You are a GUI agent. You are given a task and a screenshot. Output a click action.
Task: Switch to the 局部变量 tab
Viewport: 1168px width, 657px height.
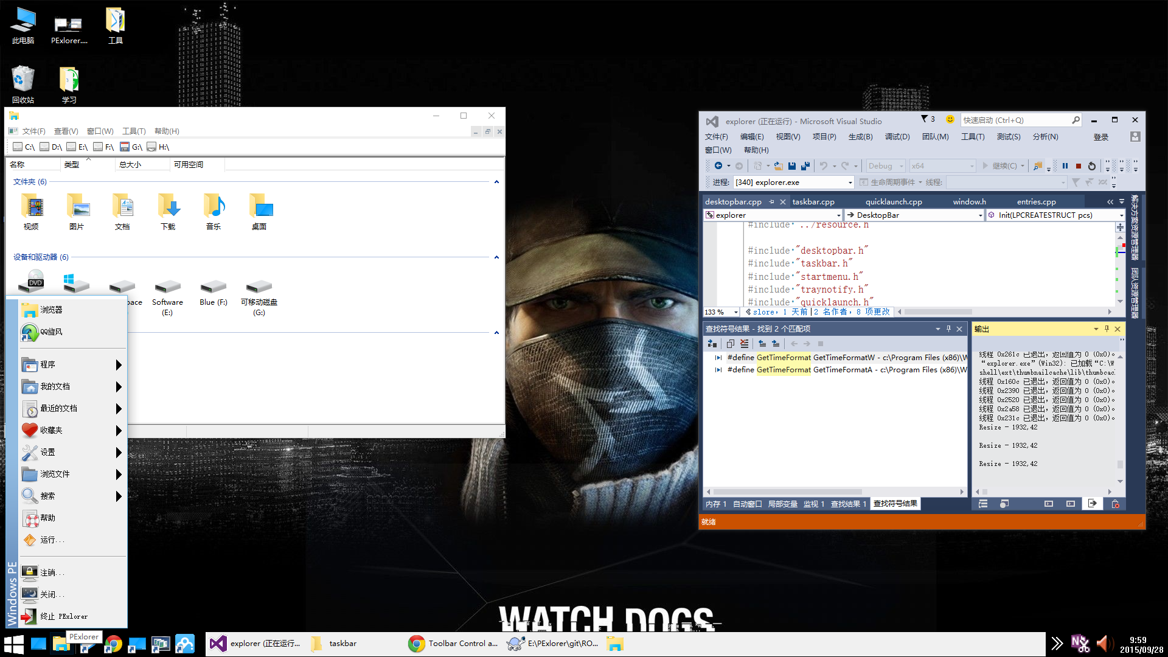(782, 504)
